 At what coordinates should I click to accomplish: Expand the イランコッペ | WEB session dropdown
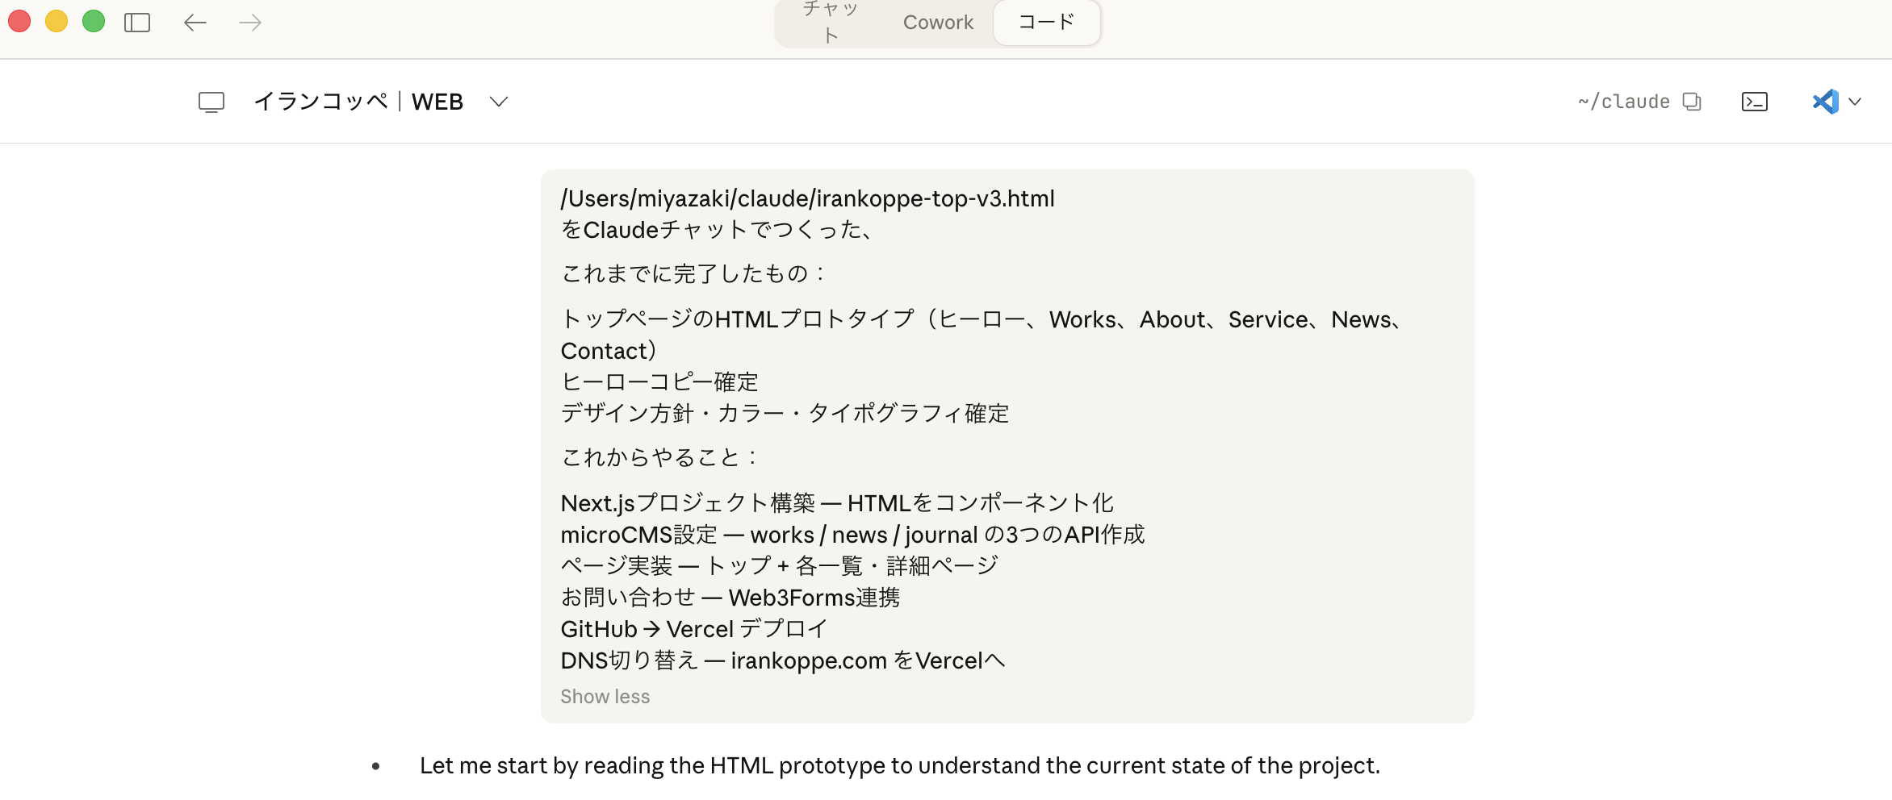pyautogui.click(x=499, y=102)
